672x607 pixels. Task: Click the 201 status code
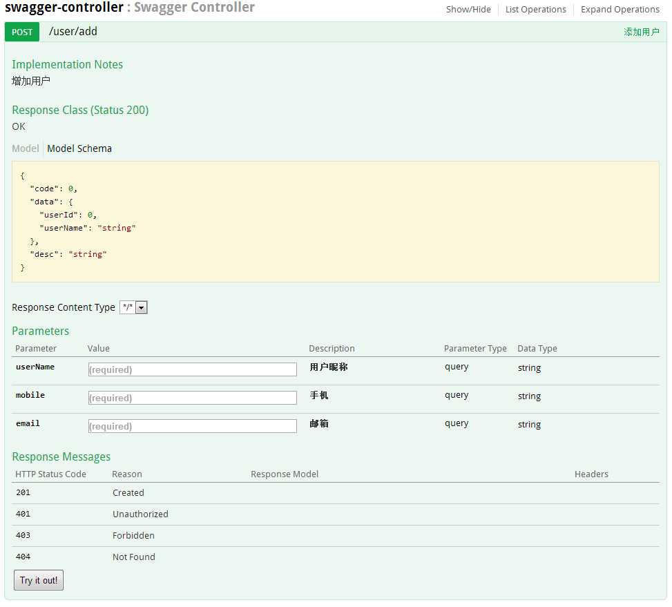(23, 492)
